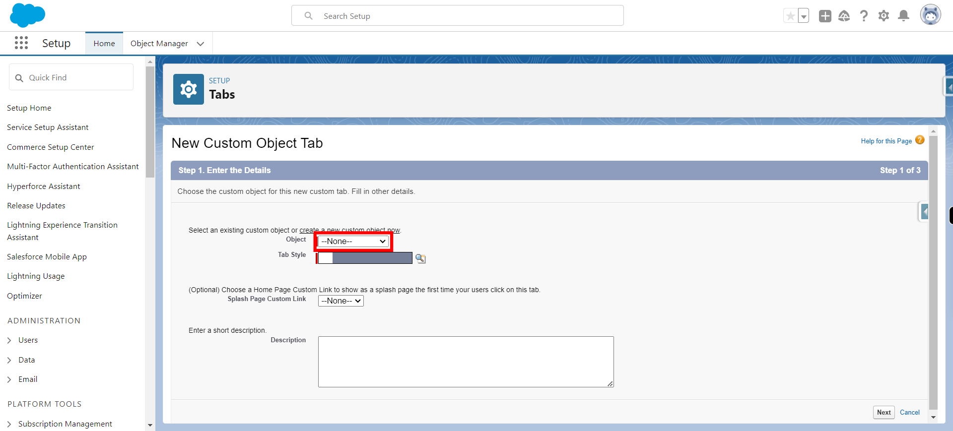Image resolution: width=953 pixels, height=431 pixels.
Task: Open the Trailhead guidance icon
Action: [844, 16]
